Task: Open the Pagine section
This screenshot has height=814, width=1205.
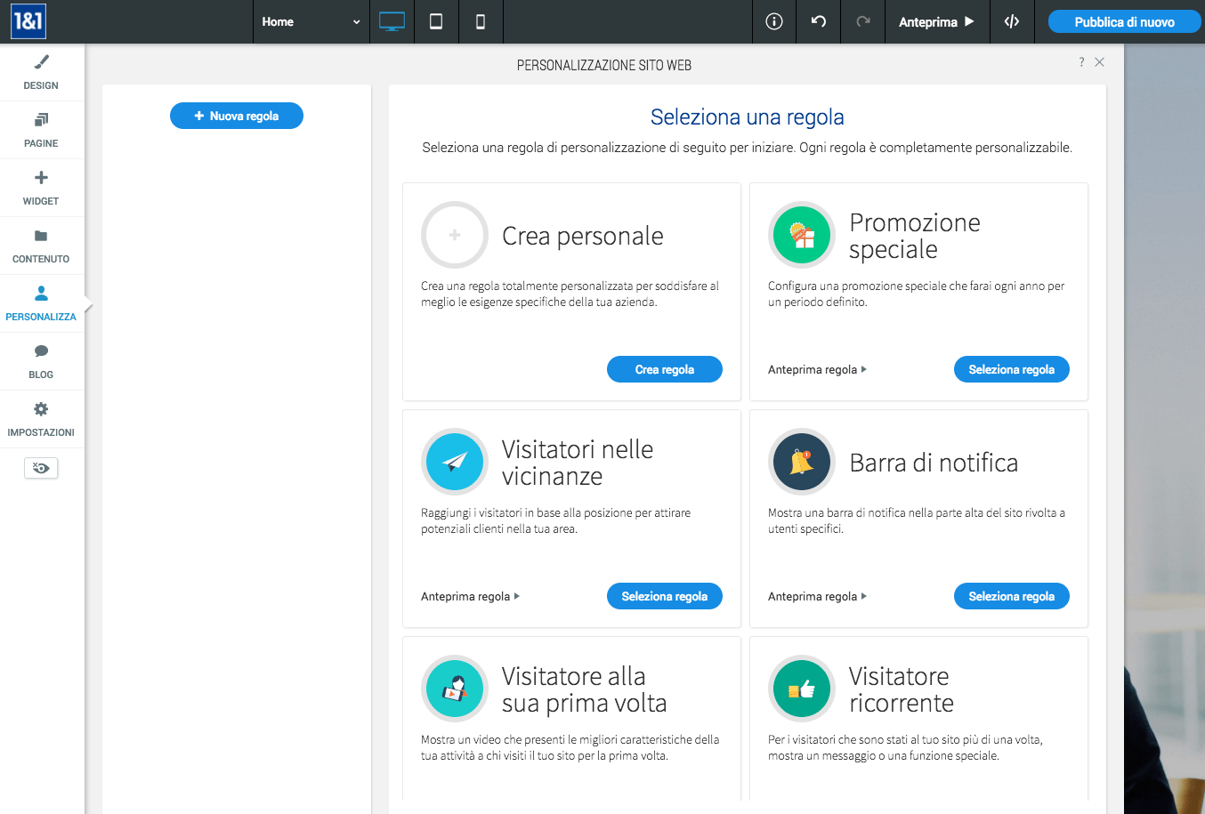Action: tap(41, 130)
